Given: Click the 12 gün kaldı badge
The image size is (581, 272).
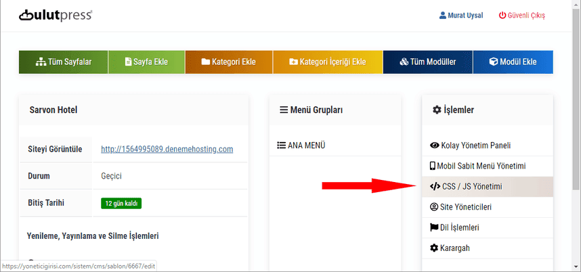Looking at the screenshot, I should point(121,203).
